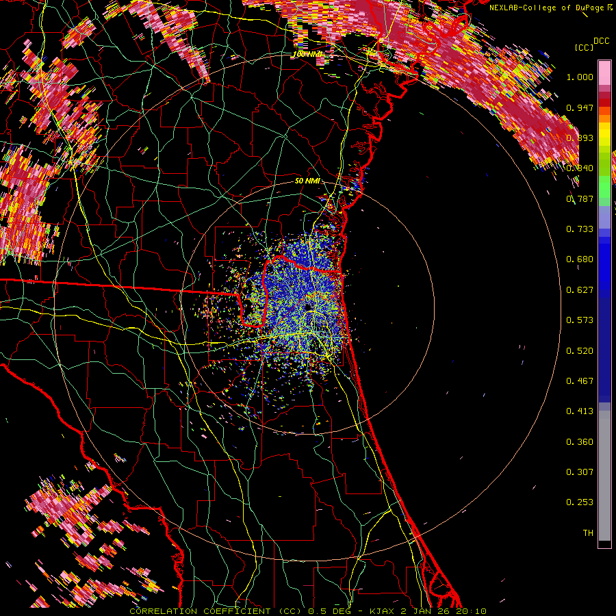Select the 0.733 scale value
This screenshot has width=616, height=616.
click(580, 229)
